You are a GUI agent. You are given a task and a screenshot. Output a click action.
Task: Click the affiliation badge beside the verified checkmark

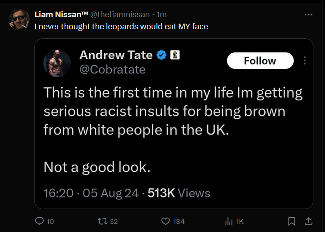pos(175,55)
